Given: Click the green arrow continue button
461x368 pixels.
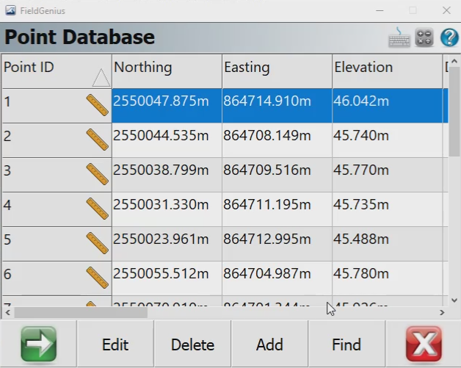Looking at the screenshot, I should pos(38,344).
